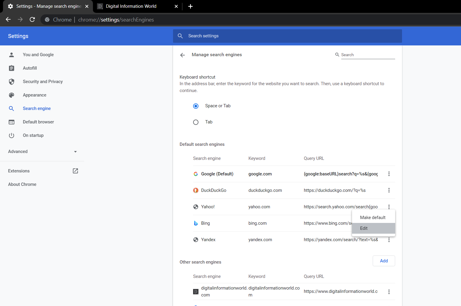Click the On startup power icon
The width and height of the screenshot is (461, 306).
[x=11, y=135]
